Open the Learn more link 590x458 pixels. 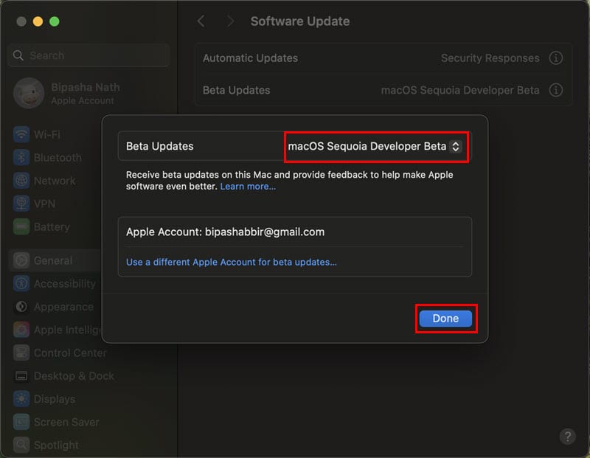point(248,187)
